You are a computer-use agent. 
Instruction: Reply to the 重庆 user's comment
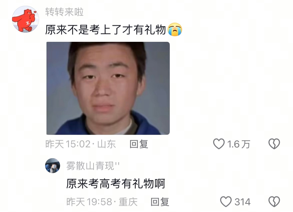(160, 202)
